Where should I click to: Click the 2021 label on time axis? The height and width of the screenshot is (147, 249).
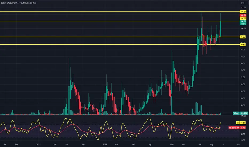tap(38, 144)
